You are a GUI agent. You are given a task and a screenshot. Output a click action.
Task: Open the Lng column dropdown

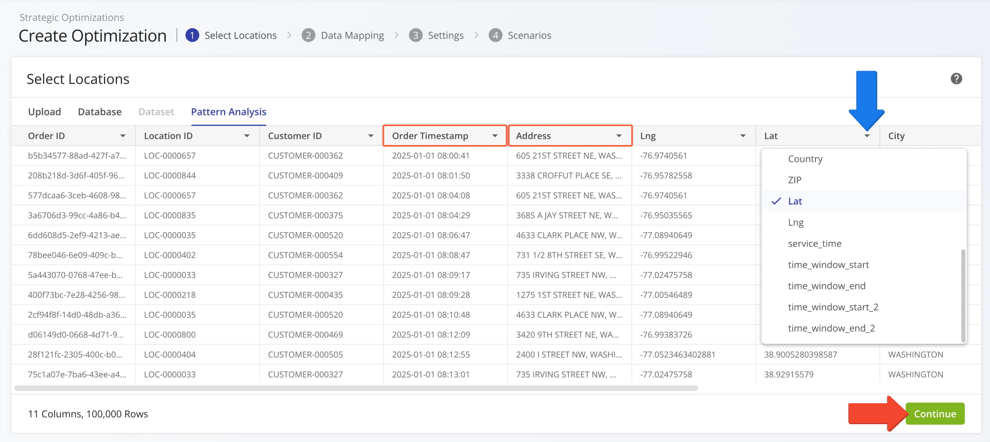(743, 135)
